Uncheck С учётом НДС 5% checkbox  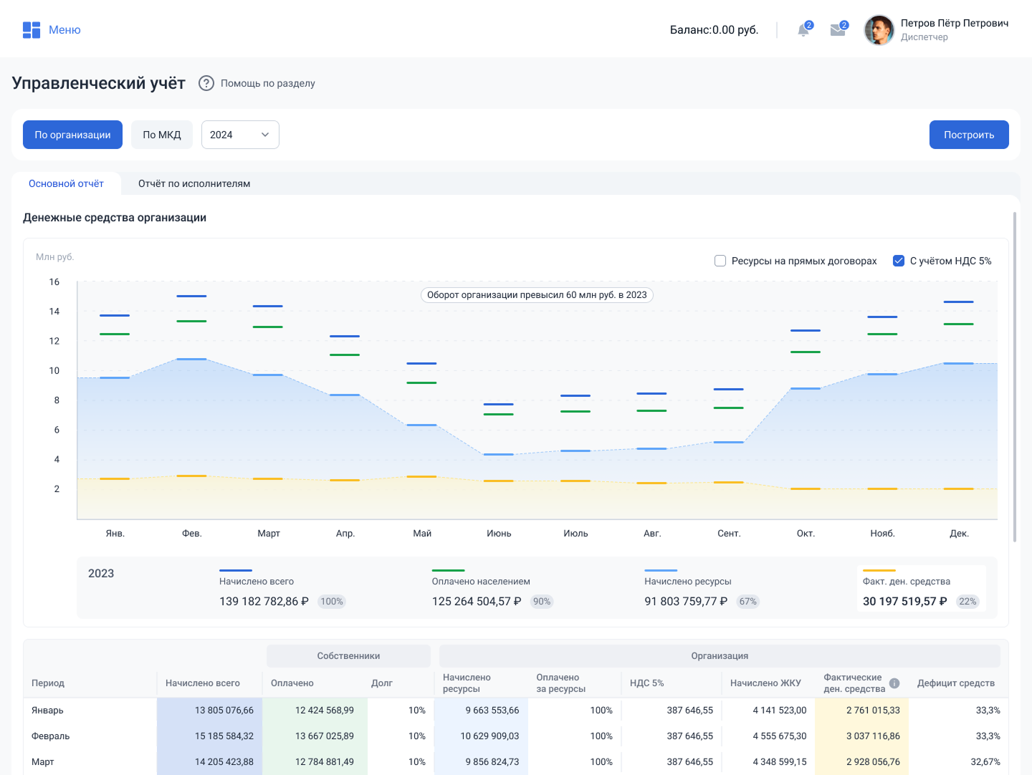(x=899, y=261)
